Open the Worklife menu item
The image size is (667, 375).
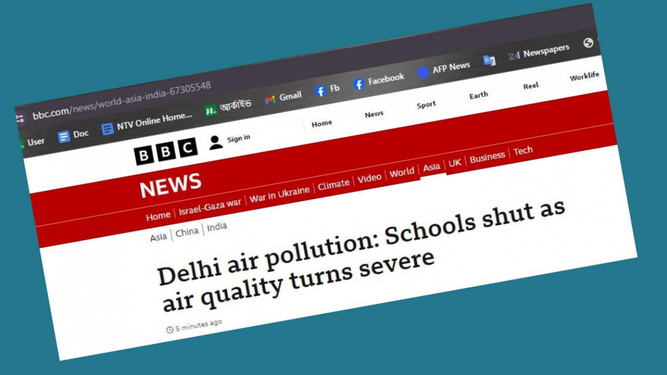coord(585,76)
